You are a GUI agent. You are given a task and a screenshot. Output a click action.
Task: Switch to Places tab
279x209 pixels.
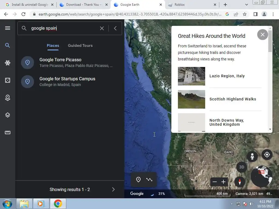tap(53, 45)
